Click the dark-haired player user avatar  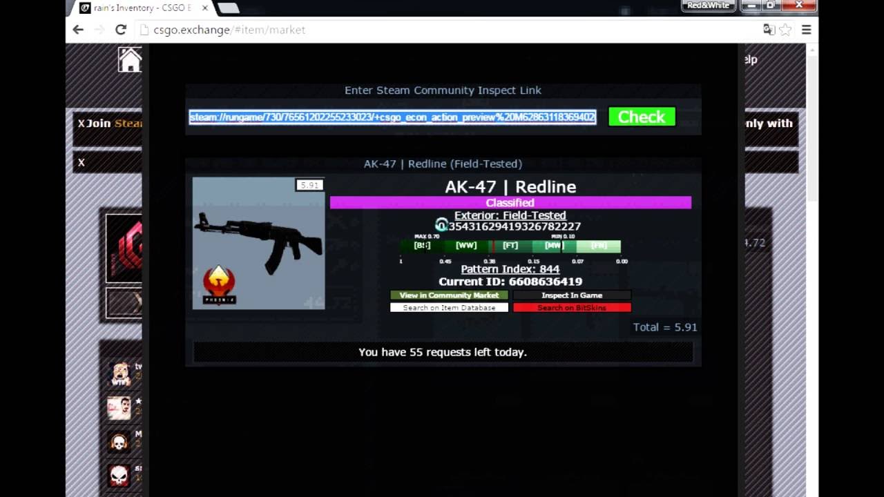click(119, 407)
